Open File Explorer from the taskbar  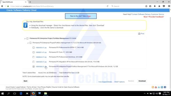pyautogui.click(x=46, y=94)
